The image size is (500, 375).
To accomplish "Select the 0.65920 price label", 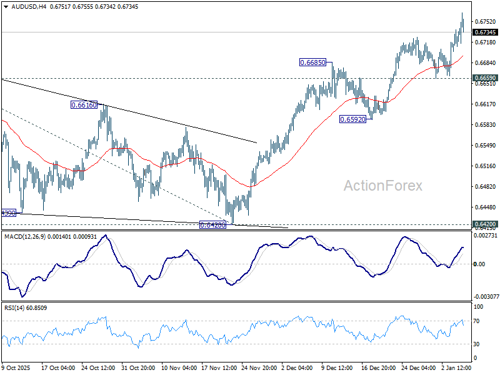I will click(x=352, y=119).
